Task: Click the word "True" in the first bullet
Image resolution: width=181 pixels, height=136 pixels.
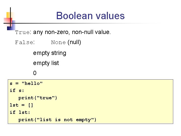Action: tap(22, 32)
